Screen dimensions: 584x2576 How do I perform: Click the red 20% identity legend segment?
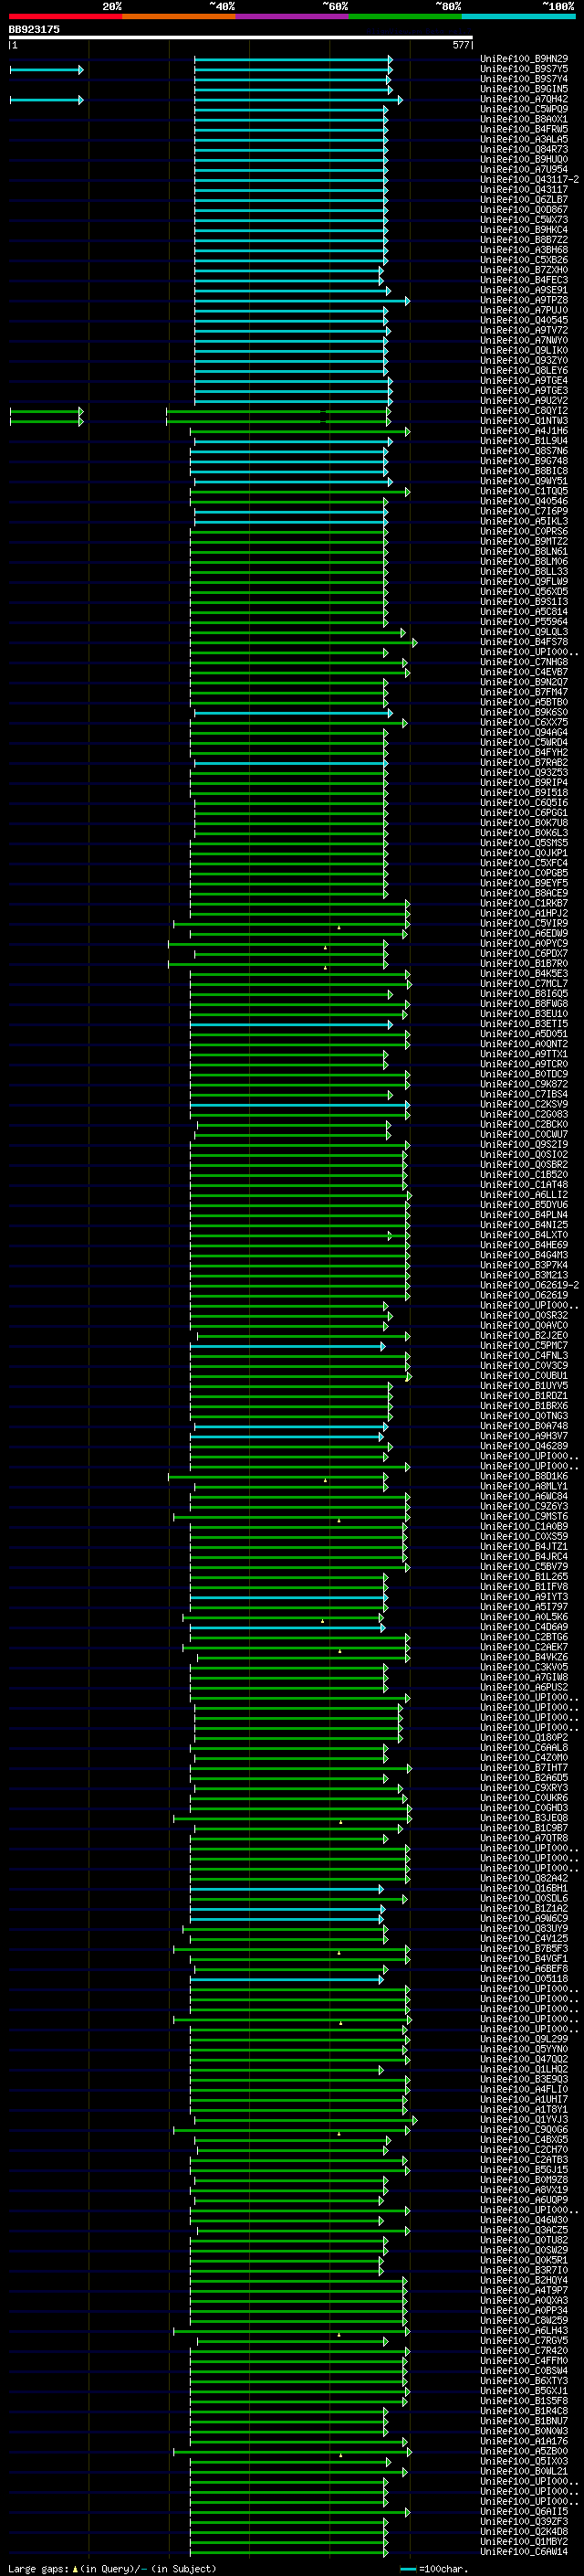(65, 16)
